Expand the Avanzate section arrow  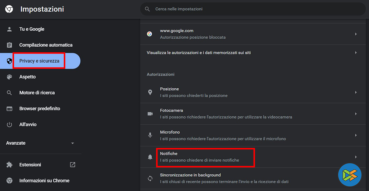tap(72, 143)
